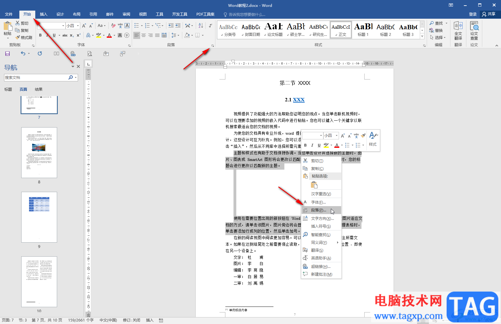501x324 pixels.
Task: Choose Font (字体) in the context menu
Action: (x=322, y=202)
